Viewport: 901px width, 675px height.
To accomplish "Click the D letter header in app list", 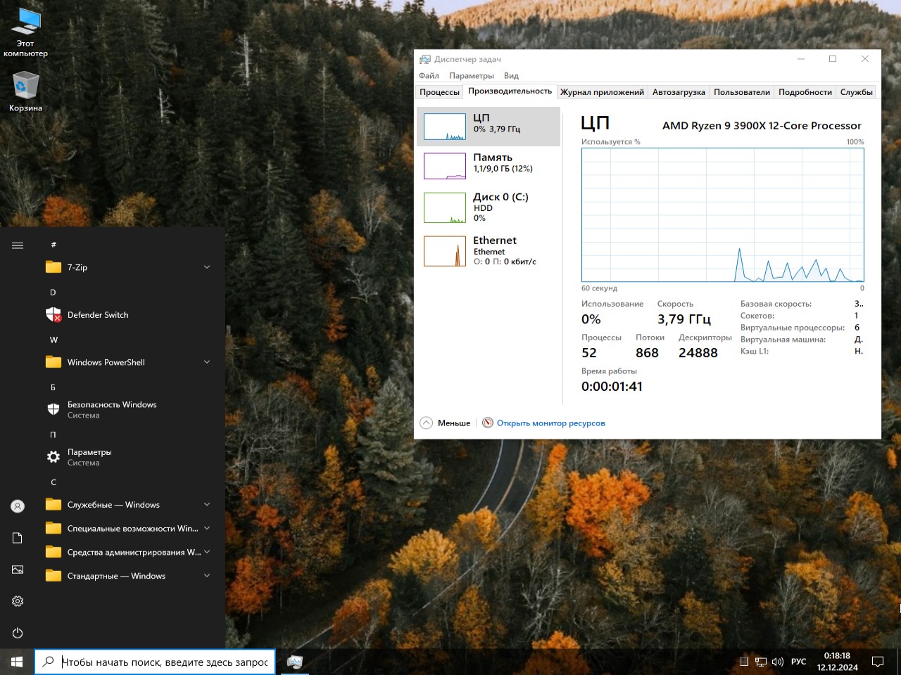I will click(53, 292).
